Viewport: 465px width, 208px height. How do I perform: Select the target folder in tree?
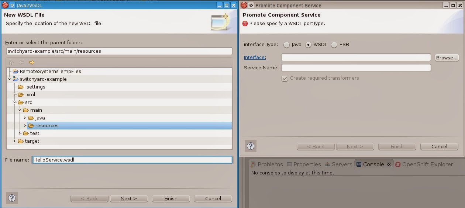tap(32, 141)
